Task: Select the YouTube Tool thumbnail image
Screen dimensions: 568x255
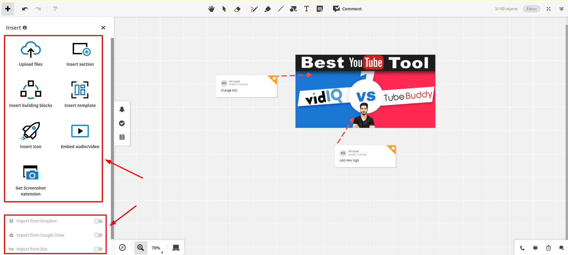Action: pos(365,91)
